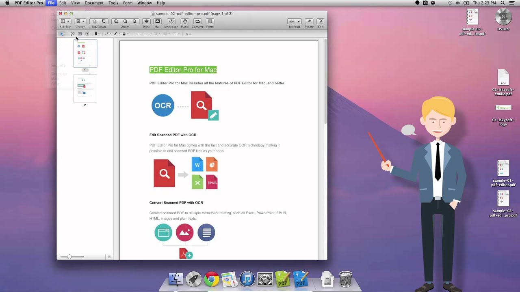Open the Create dropdown in toolbar

[x=80, y=21]
